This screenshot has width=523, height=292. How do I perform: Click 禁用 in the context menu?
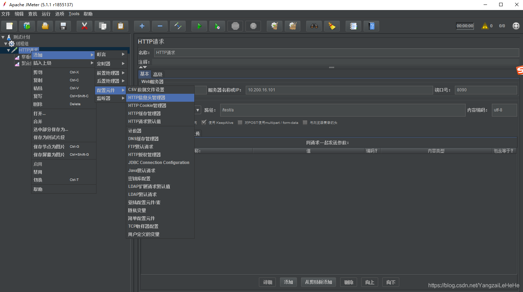coord(64,172)
